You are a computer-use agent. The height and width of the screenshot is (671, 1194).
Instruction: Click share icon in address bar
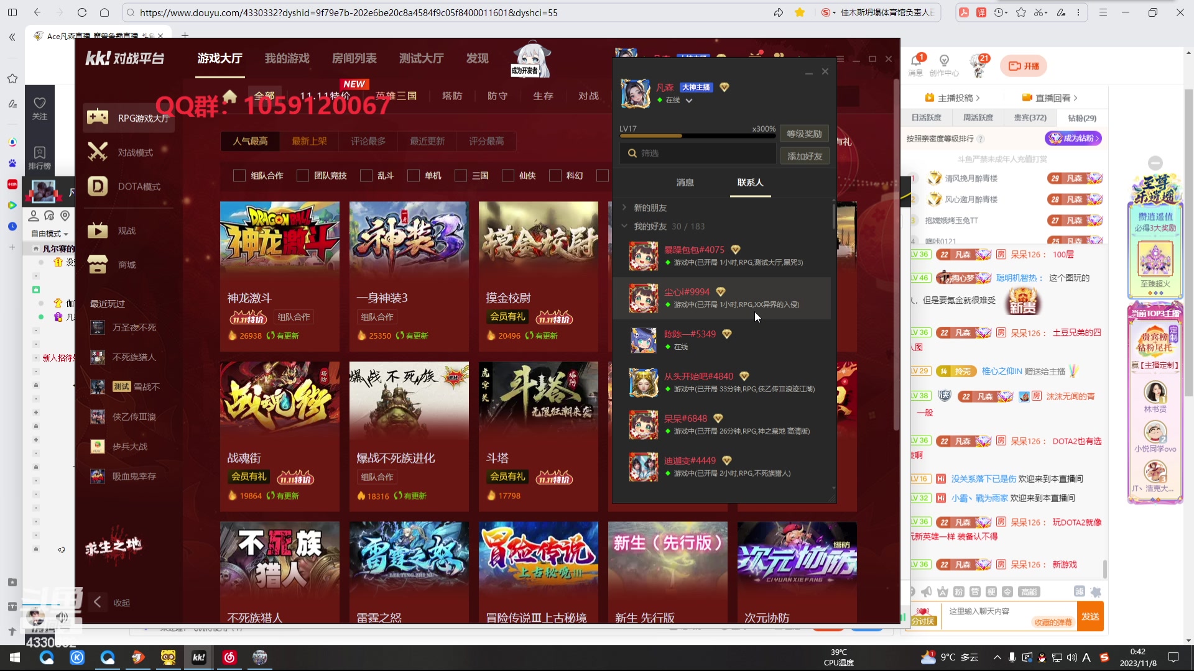779,12
